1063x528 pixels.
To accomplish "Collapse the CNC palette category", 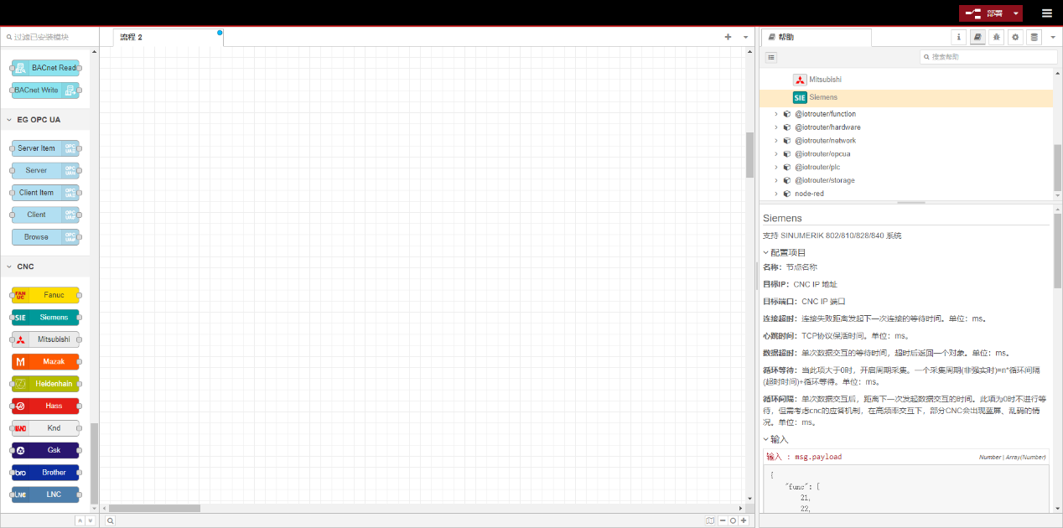I will (x=9, y=267).
